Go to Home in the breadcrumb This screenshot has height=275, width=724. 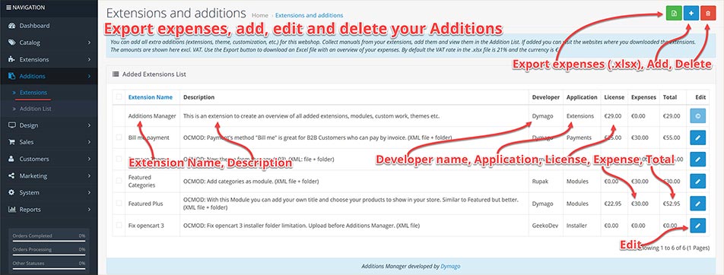[x=260, y=16]
